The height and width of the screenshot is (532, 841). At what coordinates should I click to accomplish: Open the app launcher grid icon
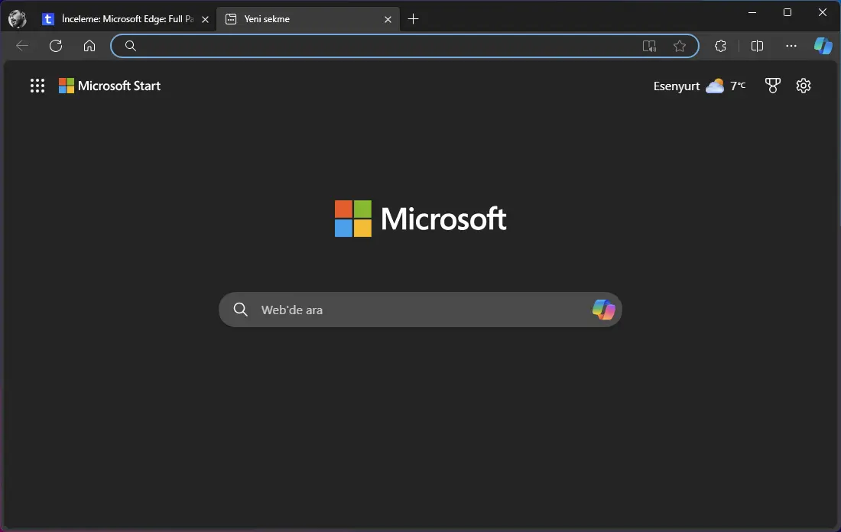click(x=37, y=86)
